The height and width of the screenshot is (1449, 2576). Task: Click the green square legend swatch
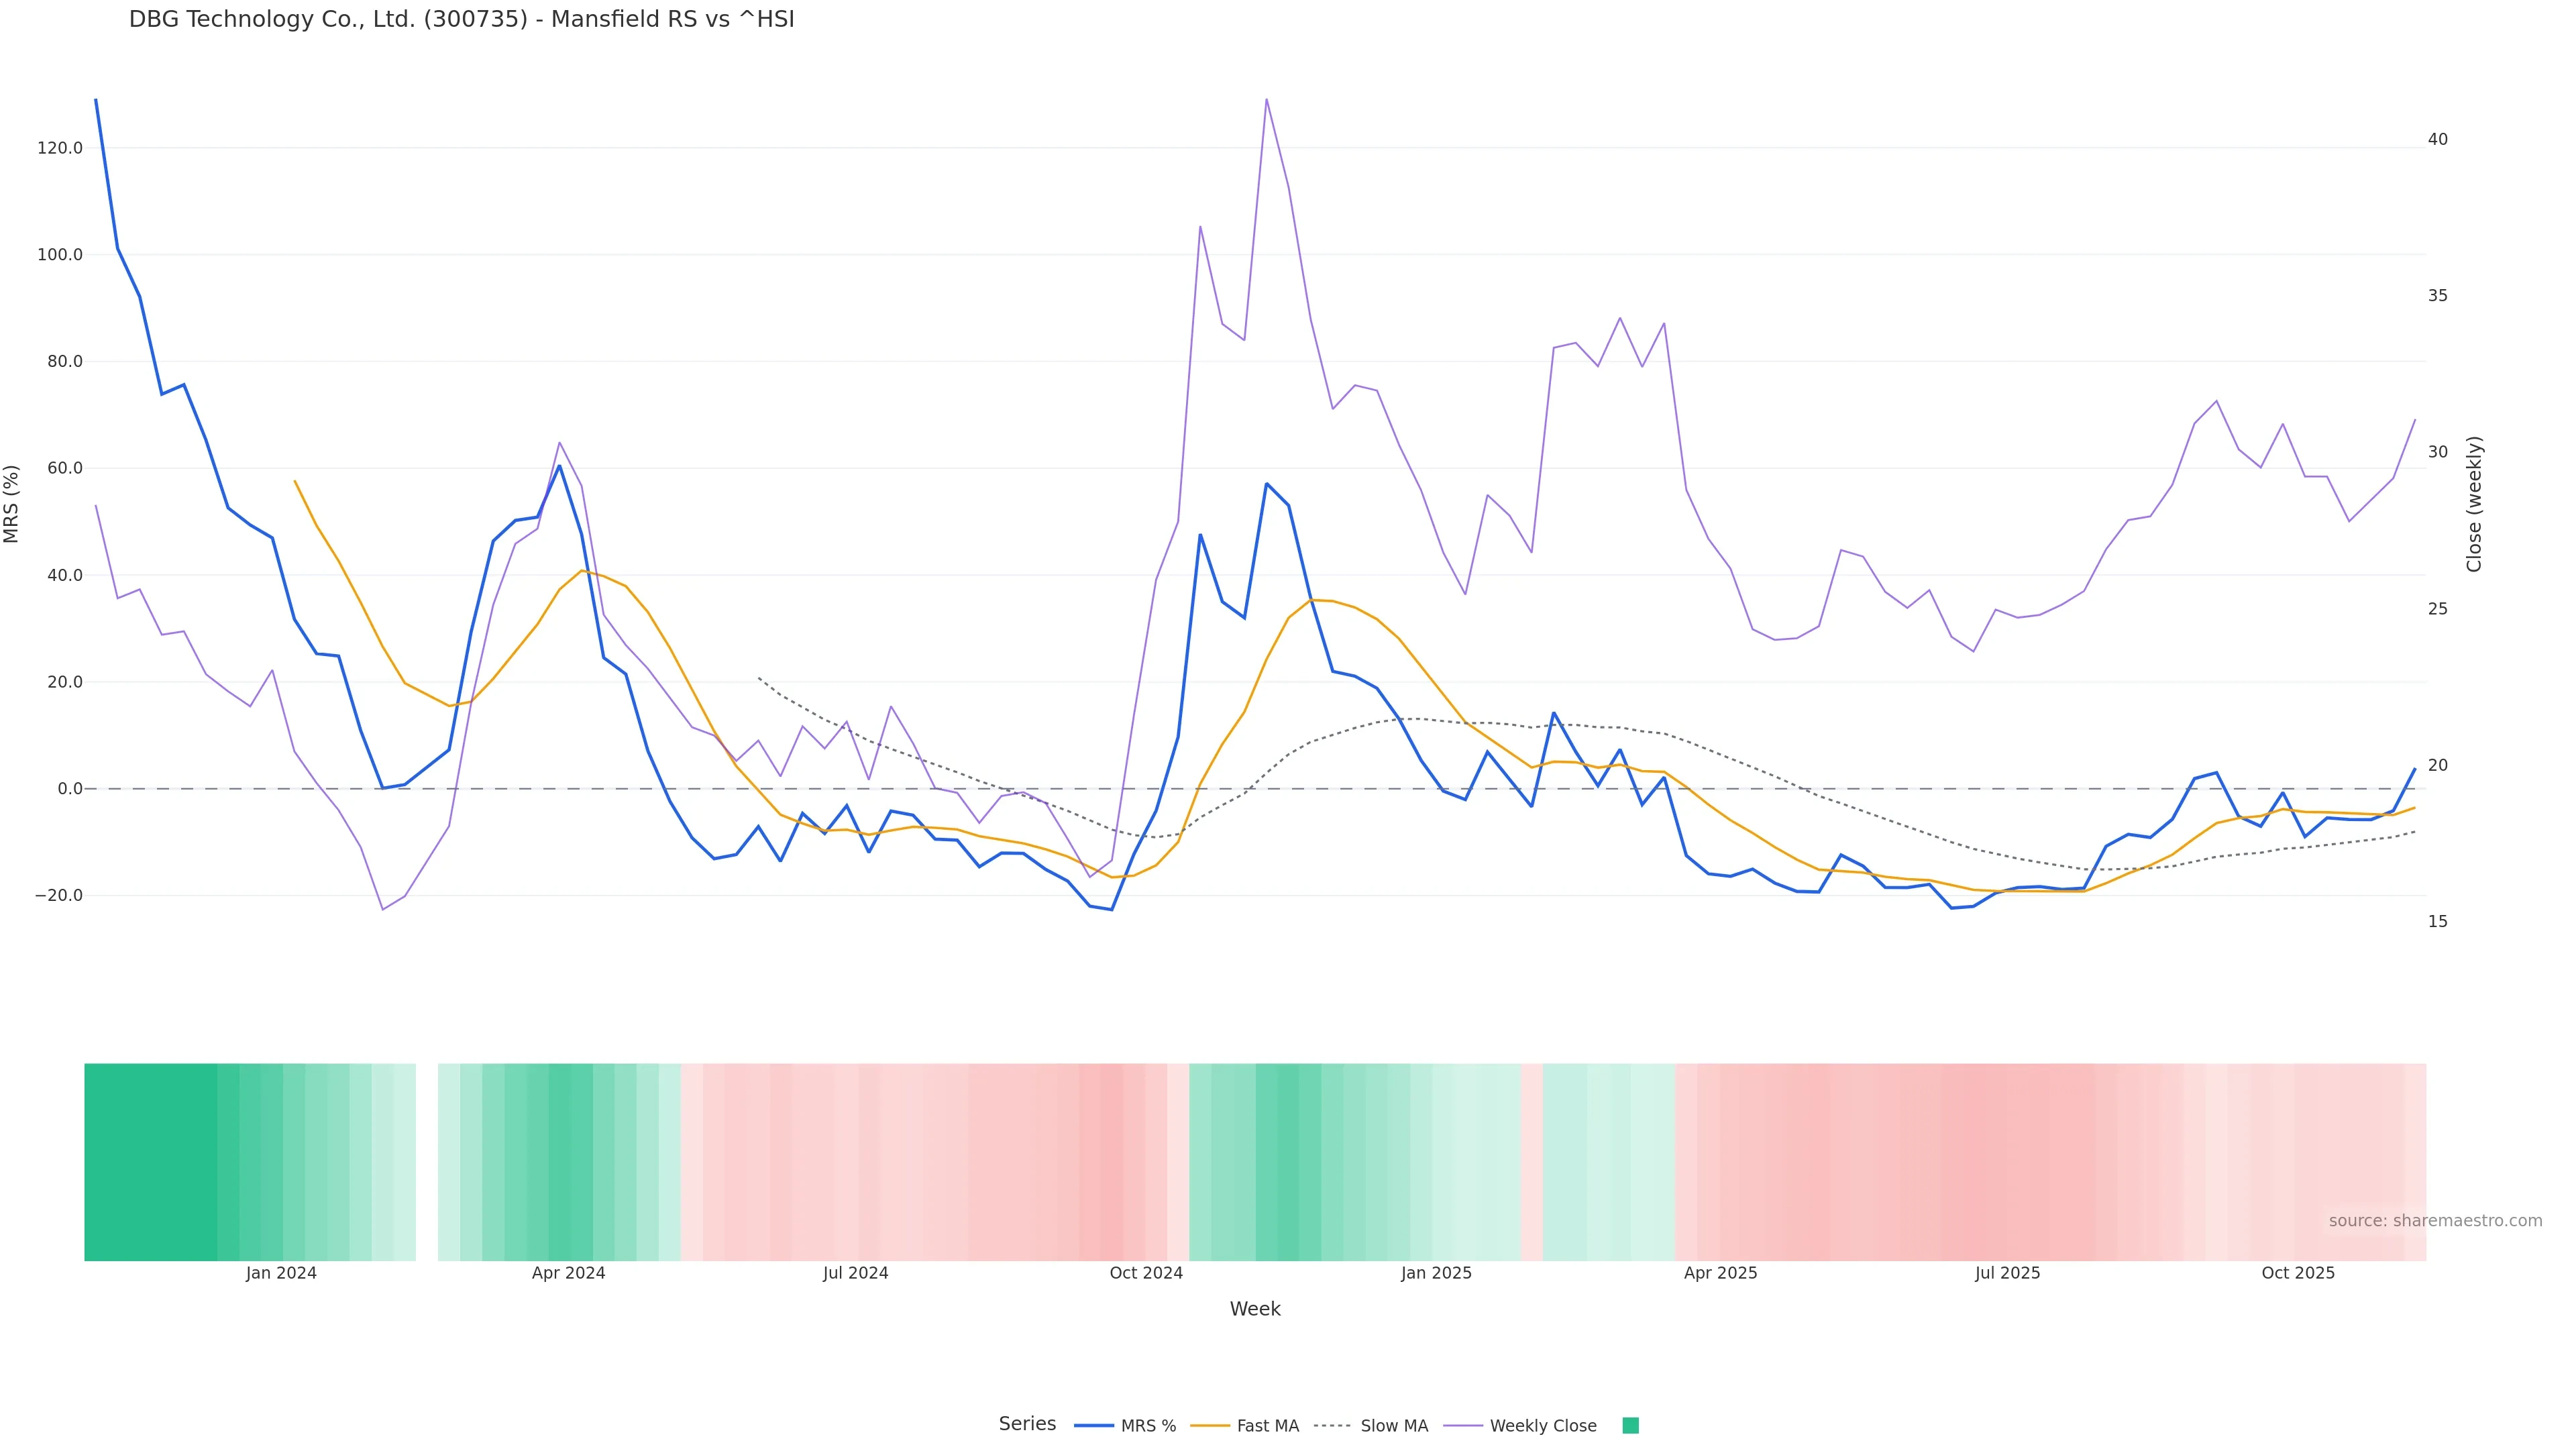pyautogui.click(x=1630, y=1426)
